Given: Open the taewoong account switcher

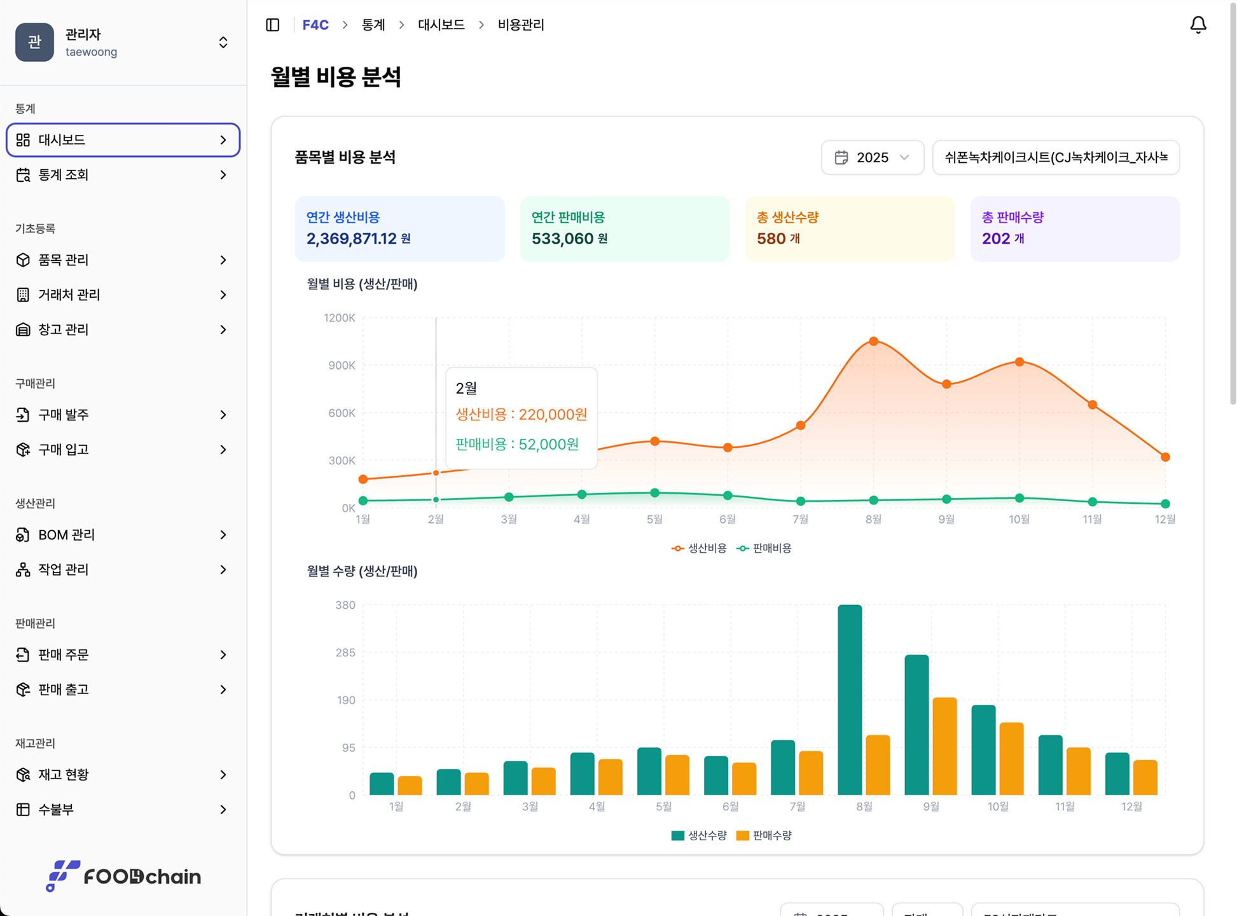Looking at the screenshot, I should (x=223, y=42).
